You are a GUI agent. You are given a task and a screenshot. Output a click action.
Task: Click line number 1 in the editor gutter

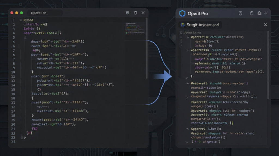(x=14, y=20)
